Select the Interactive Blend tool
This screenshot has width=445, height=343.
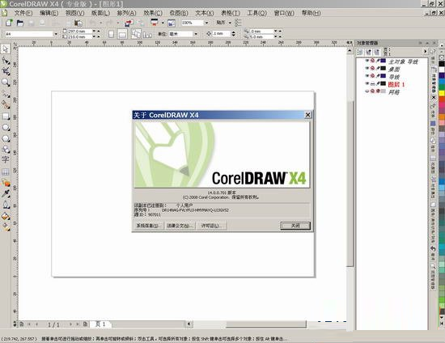tap(6, 183)
